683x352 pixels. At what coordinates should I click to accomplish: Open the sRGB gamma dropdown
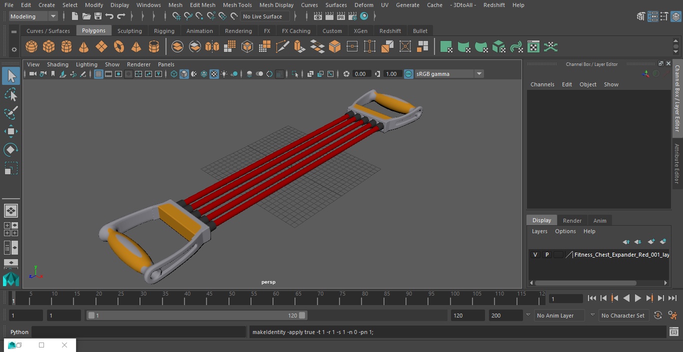pyautogui.click(x=449, y=74)
